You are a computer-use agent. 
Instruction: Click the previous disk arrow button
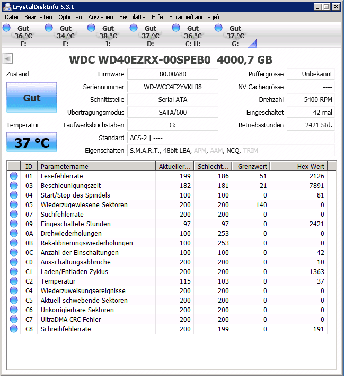point(7,58)
